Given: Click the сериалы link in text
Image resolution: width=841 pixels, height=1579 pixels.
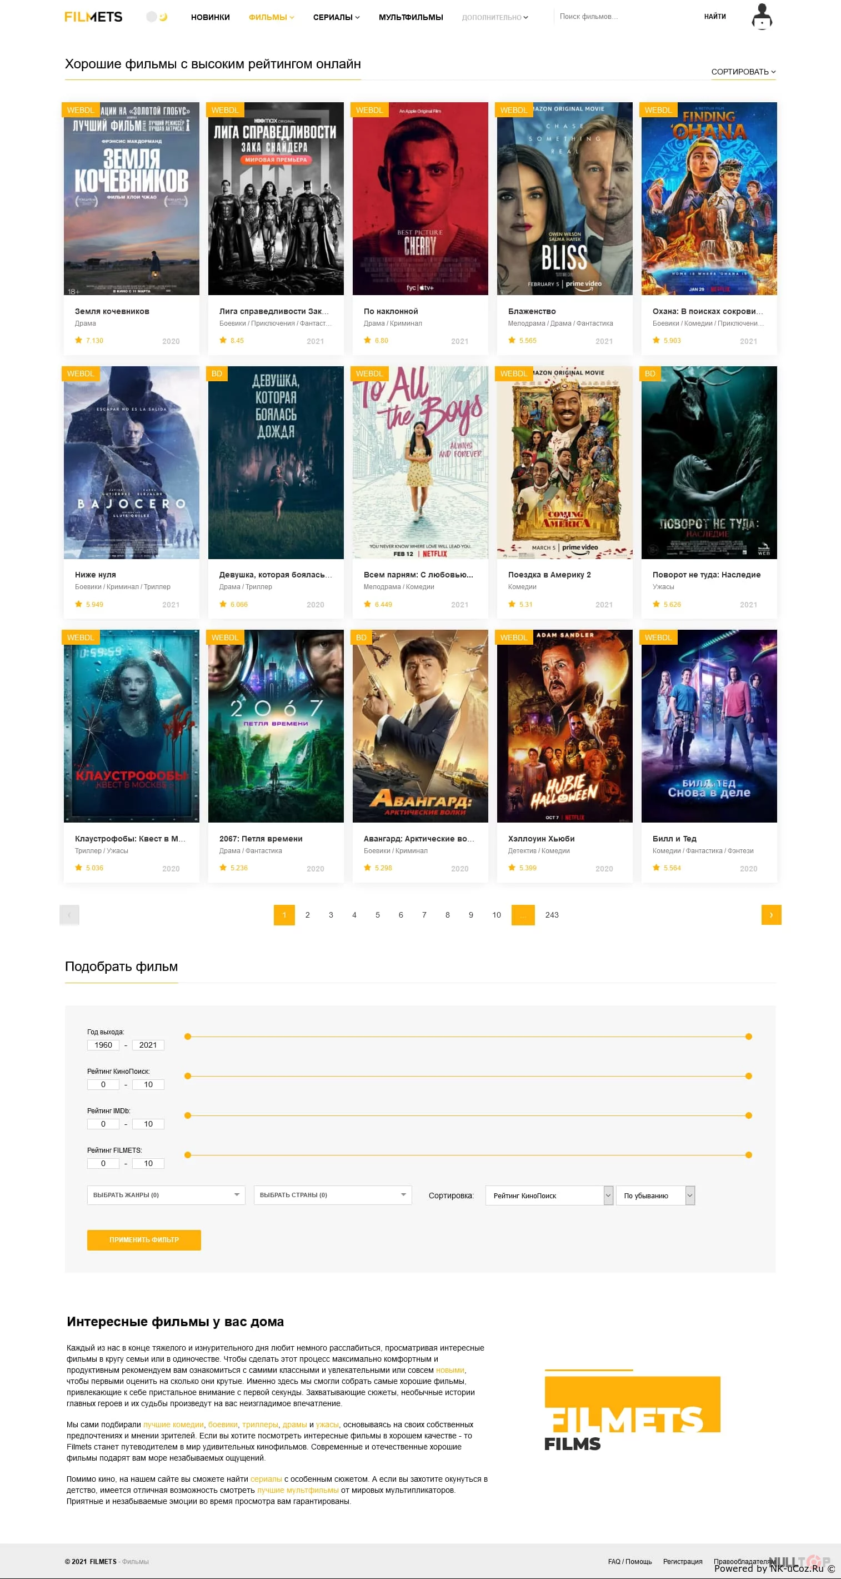Looking at the screenshot, I should click(x=266, y=1479).
